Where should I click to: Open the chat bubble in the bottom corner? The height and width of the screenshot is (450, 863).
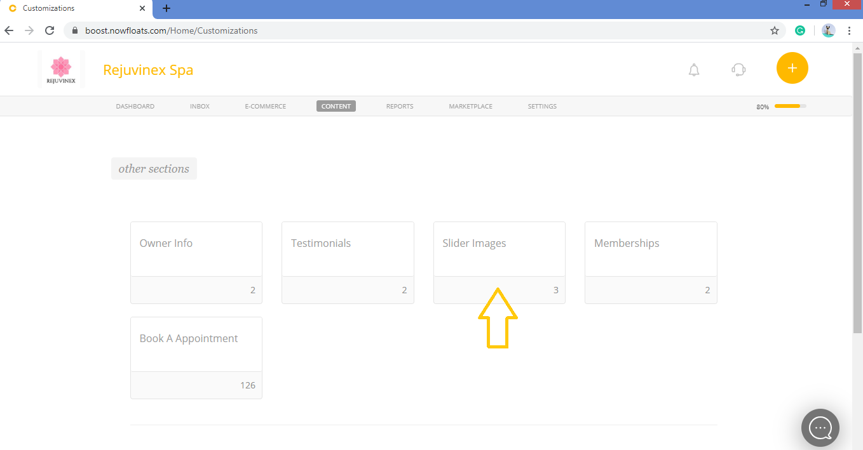tap(820, 427)
